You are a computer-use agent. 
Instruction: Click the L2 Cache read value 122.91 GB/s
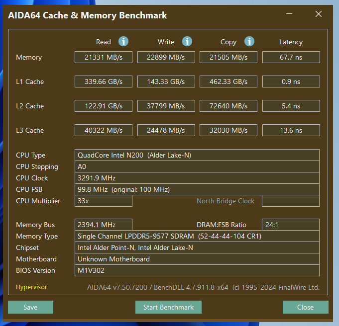pos(104,106)
